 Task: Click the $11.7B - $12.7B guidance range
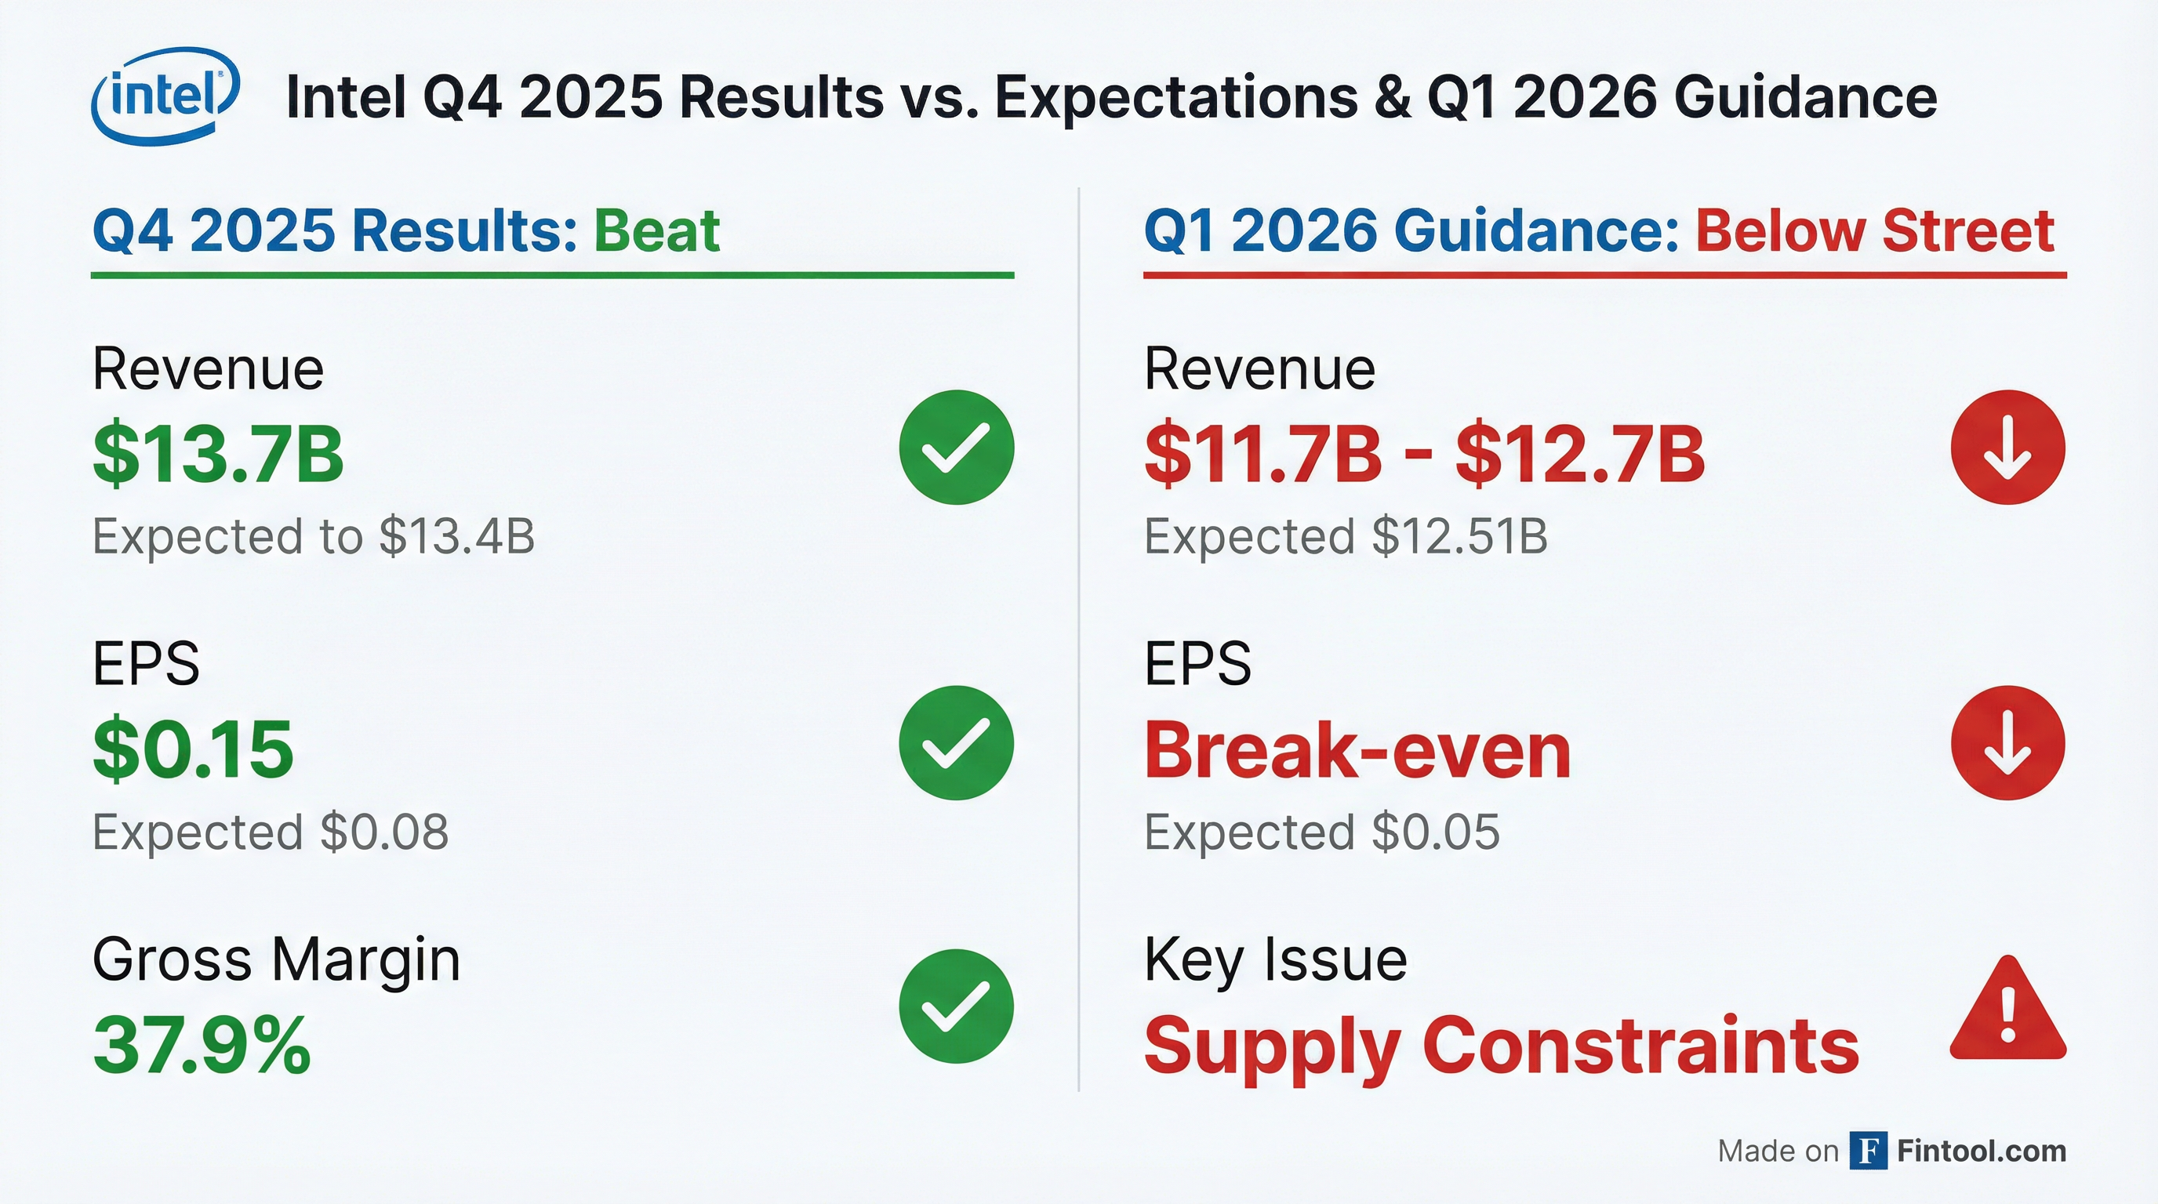click(1424, 455)
